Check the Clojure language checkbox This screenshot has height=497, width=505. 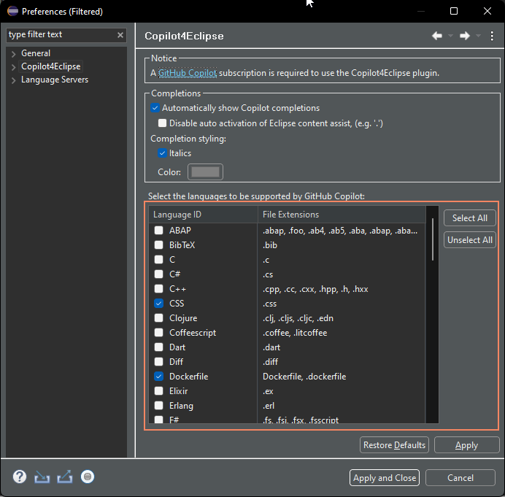tap(159, 318)
